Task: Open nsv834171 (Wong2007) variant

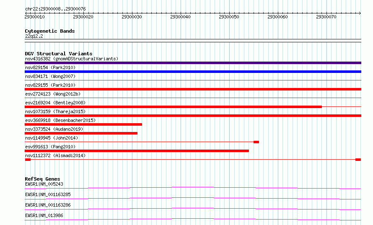Action: point(50,76)
